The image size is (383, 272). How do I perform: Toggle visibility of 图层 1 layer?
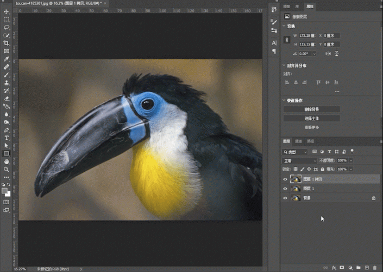[x=286, y=189]
